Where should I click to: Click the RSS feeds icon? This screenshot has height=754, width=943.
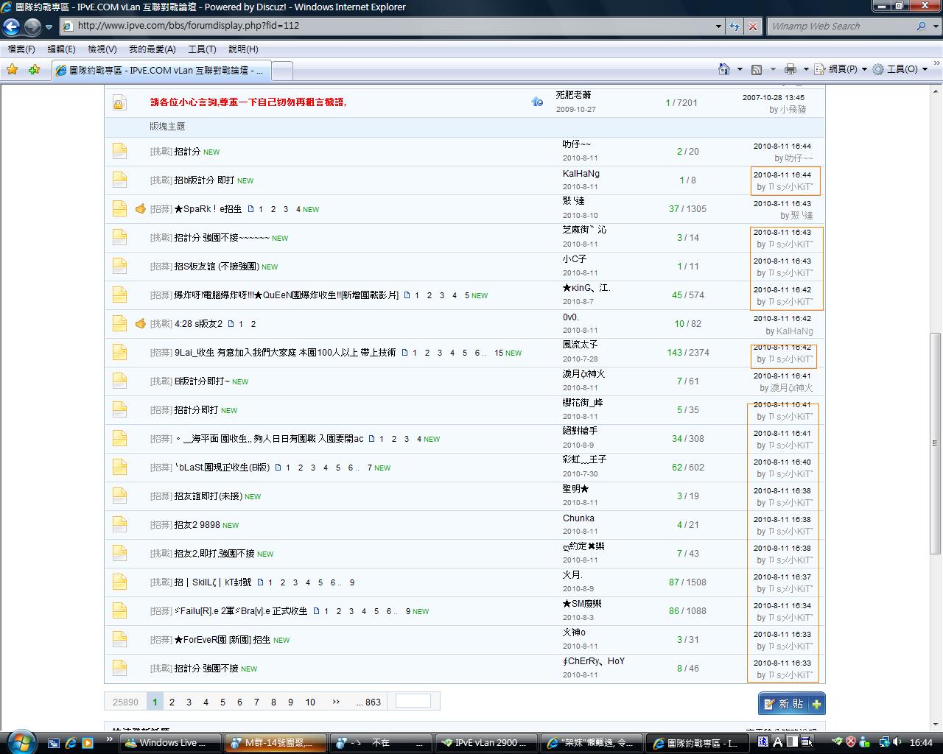[757, 69]
